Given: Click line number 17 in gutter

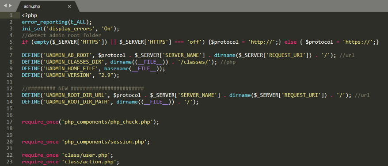Looking at the screenshot, I should tap(10, 122).
